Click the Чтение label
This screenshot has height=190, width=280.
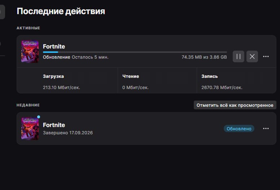(131, 76)
